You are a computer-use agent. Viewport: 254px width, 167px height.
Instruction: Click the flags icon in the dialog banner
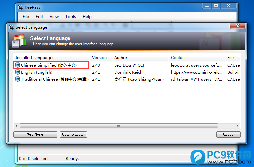pyautogui.click(x=19, y=41)
